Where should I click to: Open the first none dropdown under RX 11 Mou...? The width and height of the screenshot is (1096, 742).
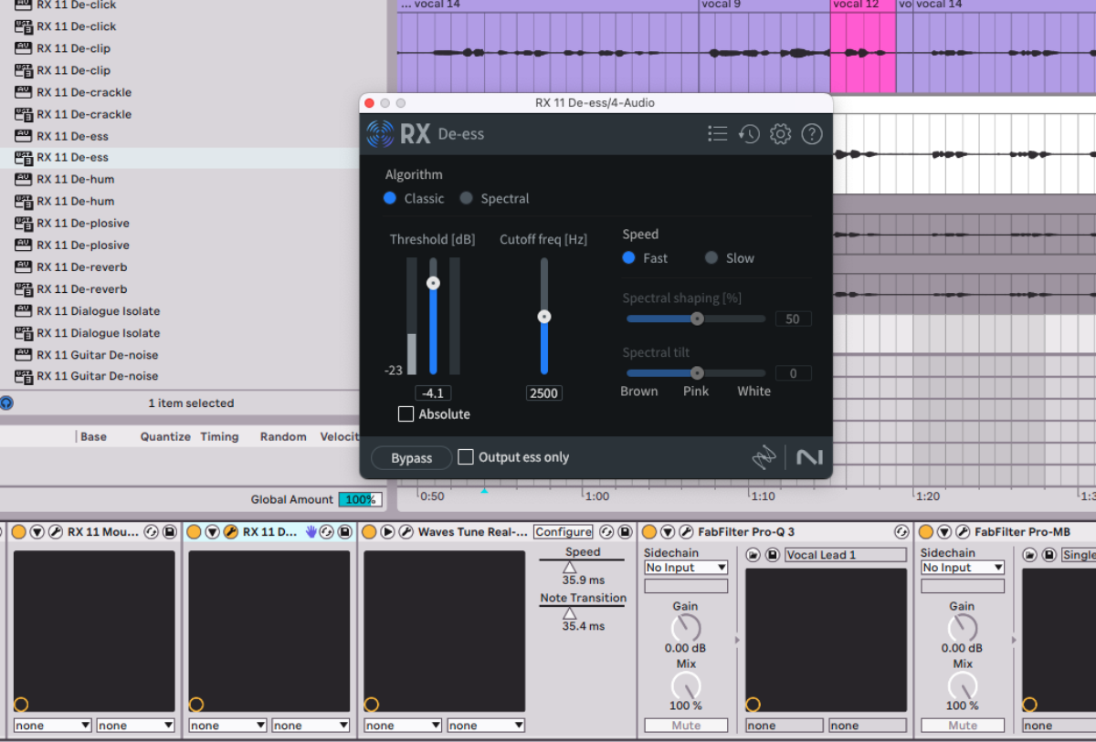(x=53, y=726)
